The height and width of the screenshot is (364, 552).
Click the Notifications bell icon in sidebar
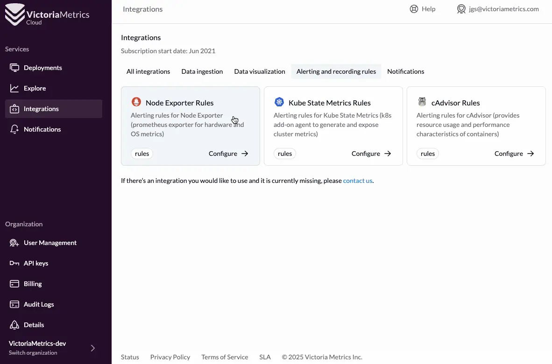coord(14,129)
